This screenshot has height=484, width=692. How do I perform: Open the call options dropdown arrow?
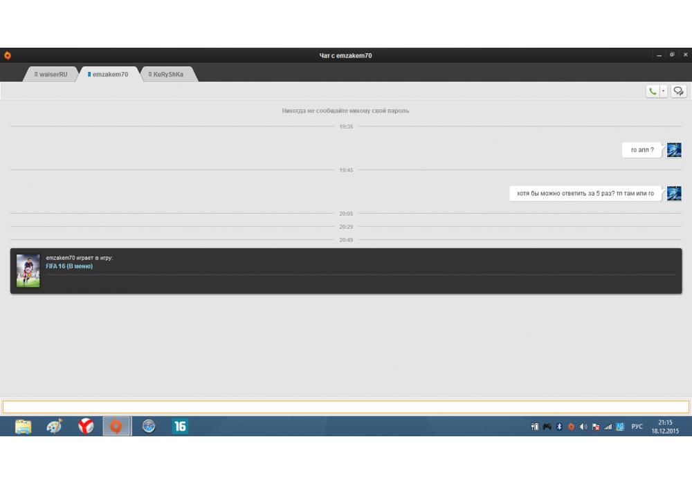tap(664, 91)
